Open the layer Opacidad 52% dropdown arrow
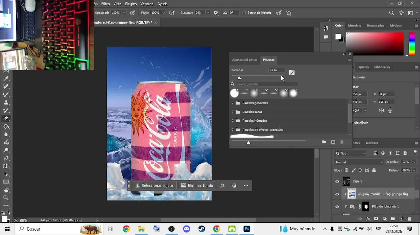This screenshot has height=235, width=420. tap(414, 162)
